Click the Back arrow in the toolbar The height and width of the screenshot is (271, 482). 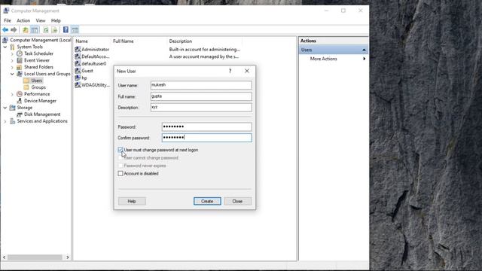tap(5, 30)
